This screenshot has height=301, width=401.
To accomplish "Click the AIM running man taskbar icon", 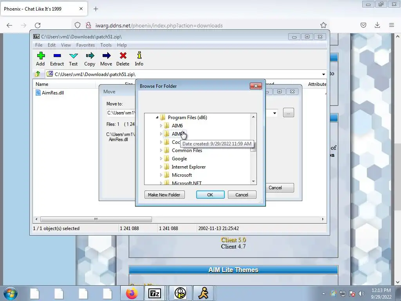I will 203,293.
